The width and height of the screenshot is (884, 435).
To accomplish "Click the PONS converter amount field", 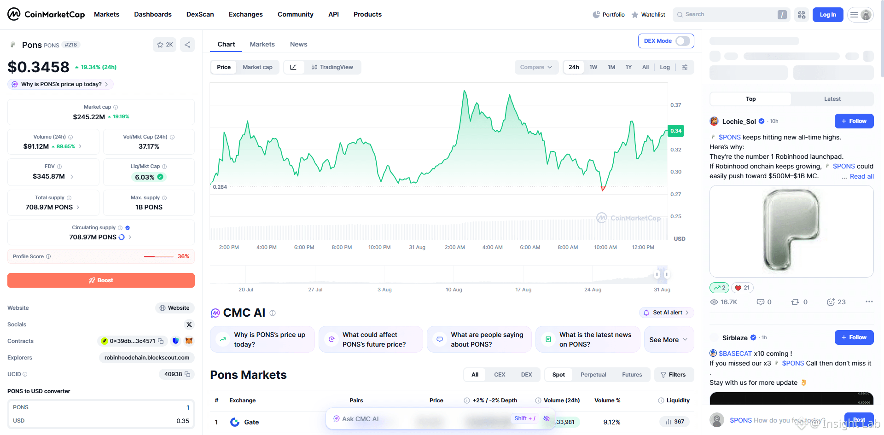I will coord(101,407).
